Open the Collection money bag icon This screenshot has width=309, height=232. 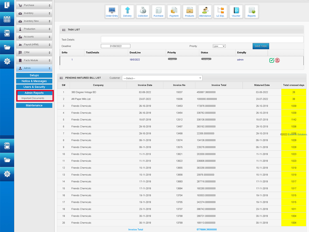point(143,12)
